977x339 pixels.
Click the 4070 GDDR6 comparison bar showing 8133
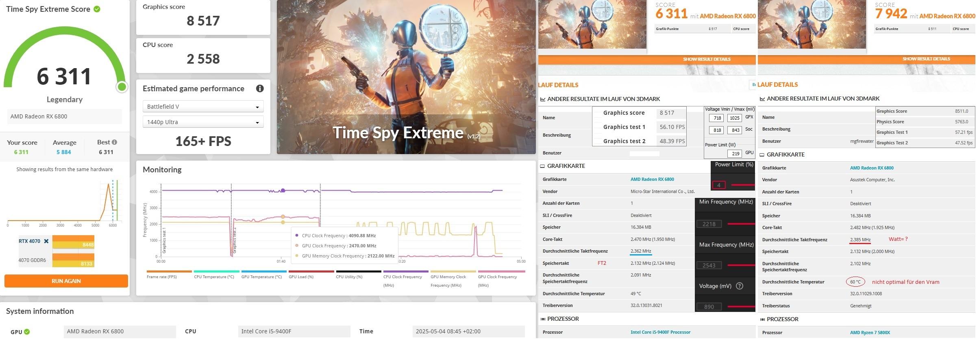tap(73, 260)
